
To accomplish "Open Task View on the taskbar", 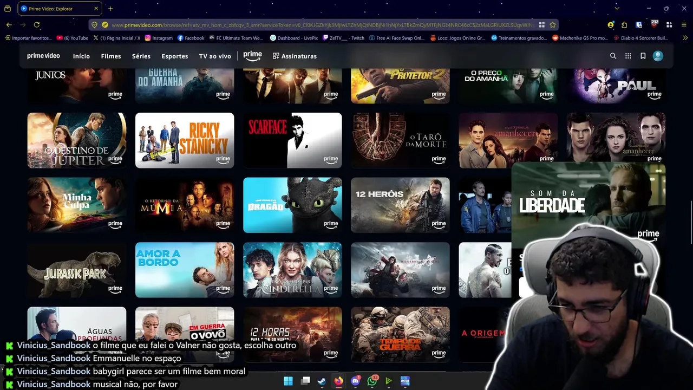I will click(305, 381).
